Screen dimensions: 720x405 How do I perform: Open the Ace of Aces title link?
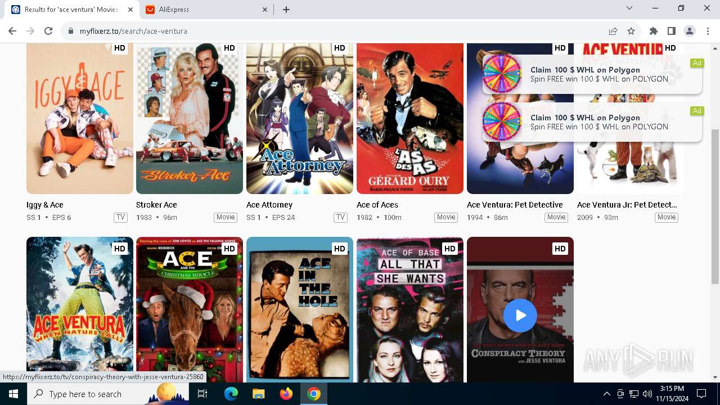coord(377,205)
